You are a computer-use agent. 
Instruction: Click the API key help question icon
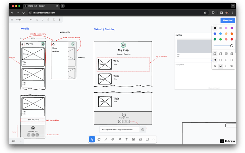(x=142, y=129)
